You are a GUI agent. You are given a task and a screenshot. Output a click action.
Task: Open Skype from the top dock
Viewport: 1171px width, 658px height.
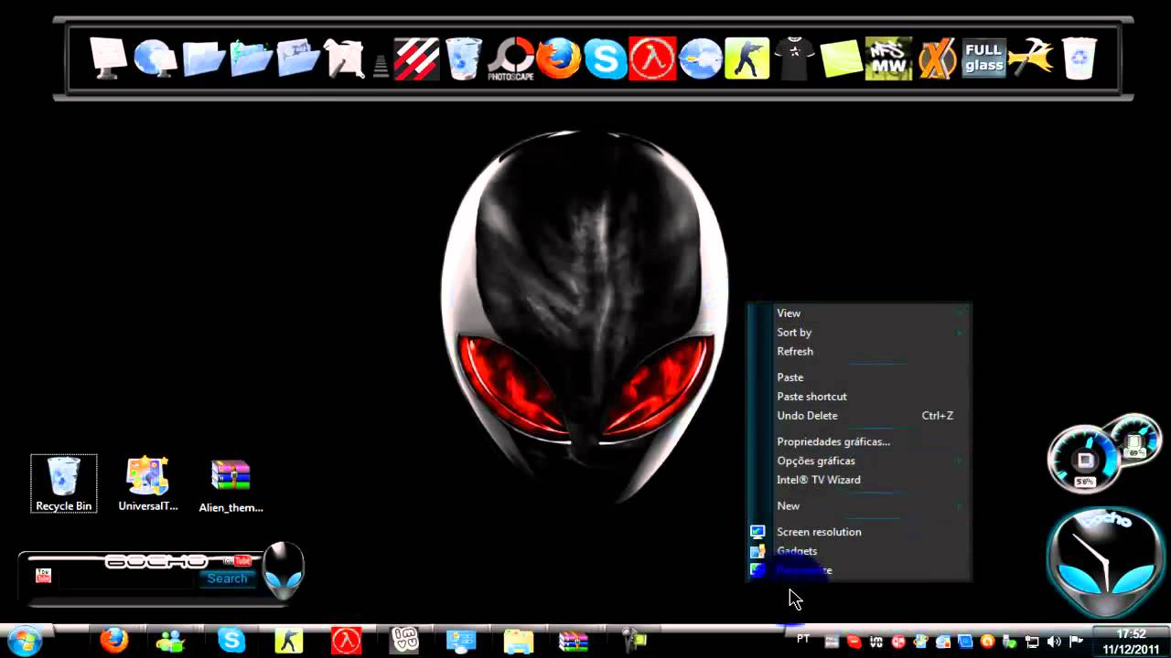(x=606, y=58)
